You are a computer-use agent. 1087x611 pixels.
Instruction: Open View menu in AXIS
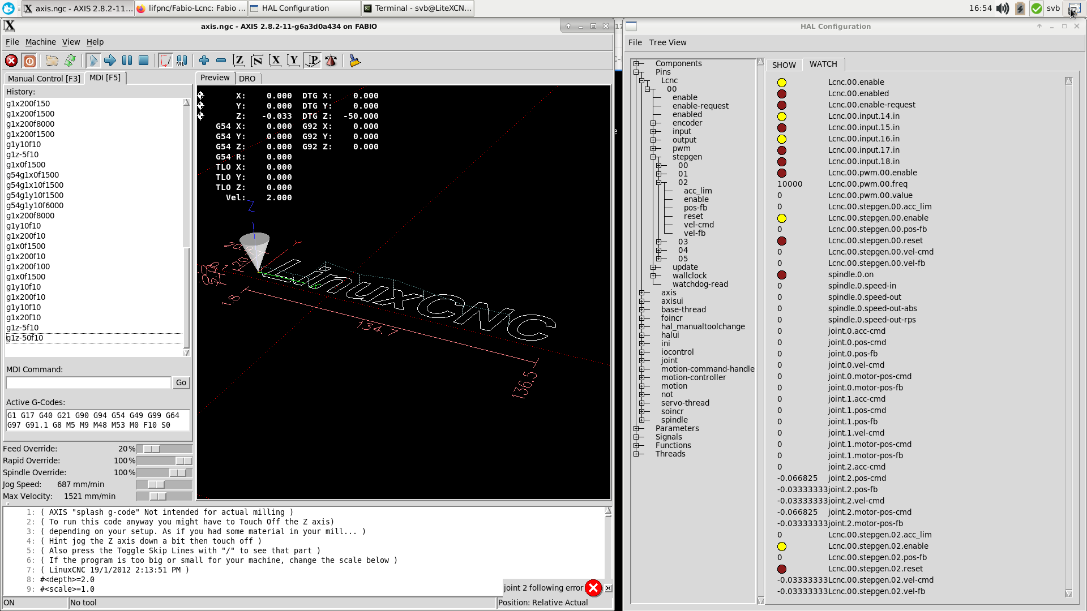pyautogui.click(x=71, y=42)
